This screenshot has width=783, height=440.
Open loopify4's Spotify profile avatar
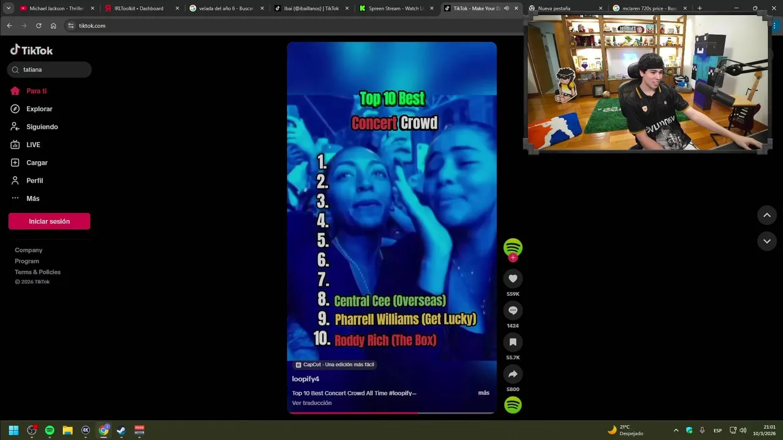coord(513,247)
